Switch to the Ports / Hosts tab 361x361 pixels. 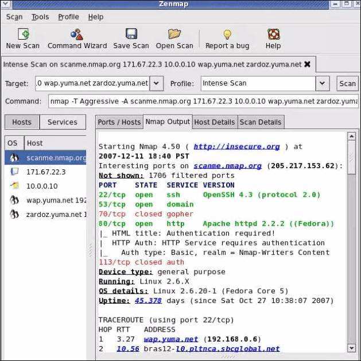119,122
